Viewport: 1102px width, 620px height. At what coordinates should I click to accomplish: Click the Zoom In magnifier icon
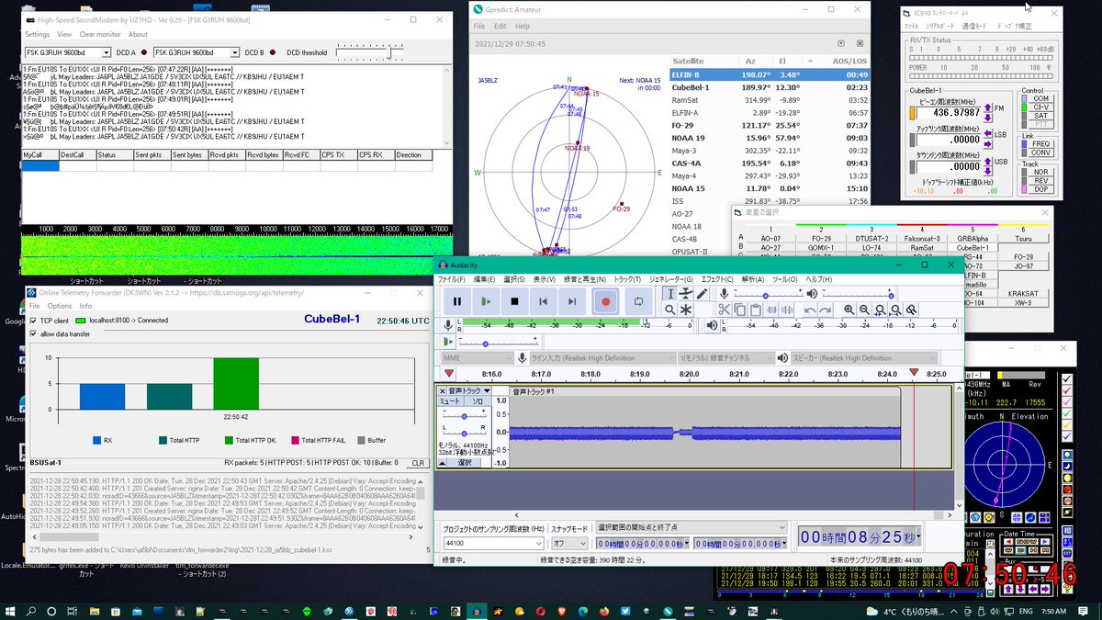pos(849,310)
